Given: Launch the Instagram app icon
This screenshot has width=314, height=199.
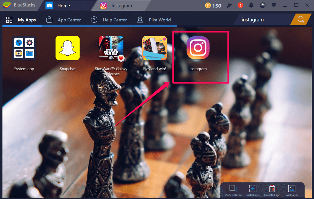Looking at the screenshot, I should (198, 48).
